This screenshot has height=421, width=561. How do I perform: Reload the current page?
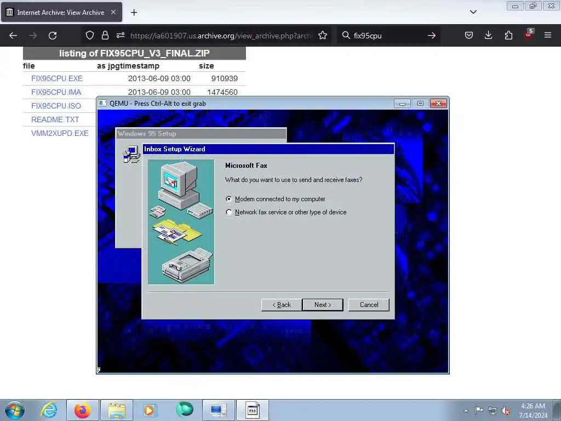point(53,36)
